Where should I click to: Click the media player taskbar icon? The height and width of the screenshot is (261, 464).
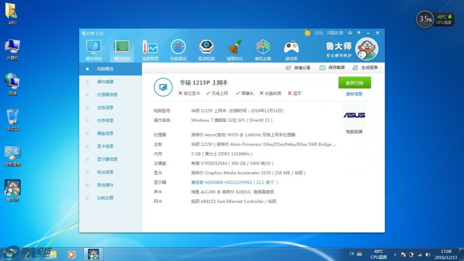[71, 254]
